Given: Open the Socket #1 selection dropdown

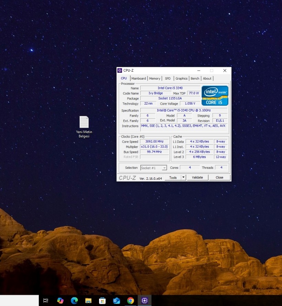Looking at the screenshot, I should pyautogui.click(x=154, y=168).
